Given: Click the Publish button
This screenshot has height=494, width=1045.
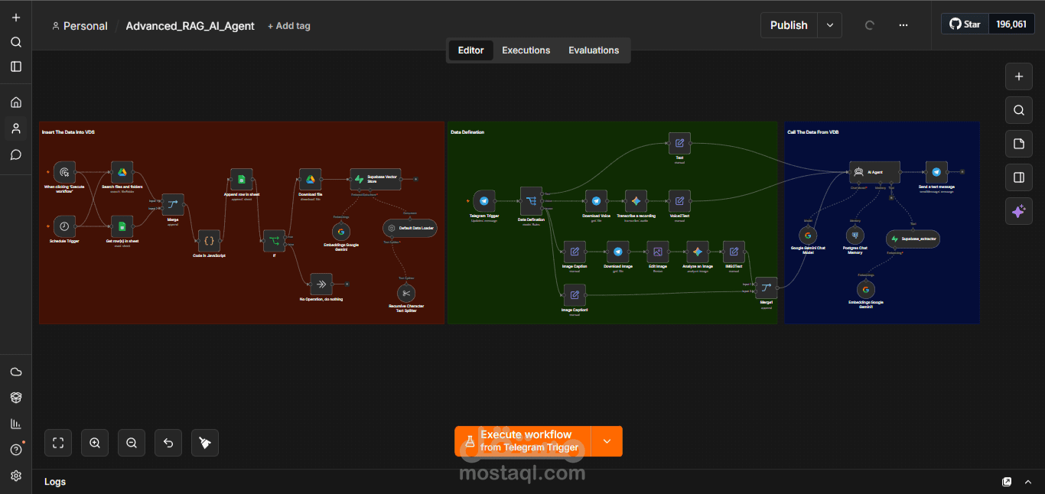Looking at the screenshot, I should [789, 25].
